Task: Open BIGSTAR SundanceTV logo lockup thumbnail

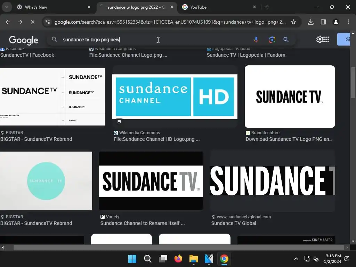Action: click(53, 97)
